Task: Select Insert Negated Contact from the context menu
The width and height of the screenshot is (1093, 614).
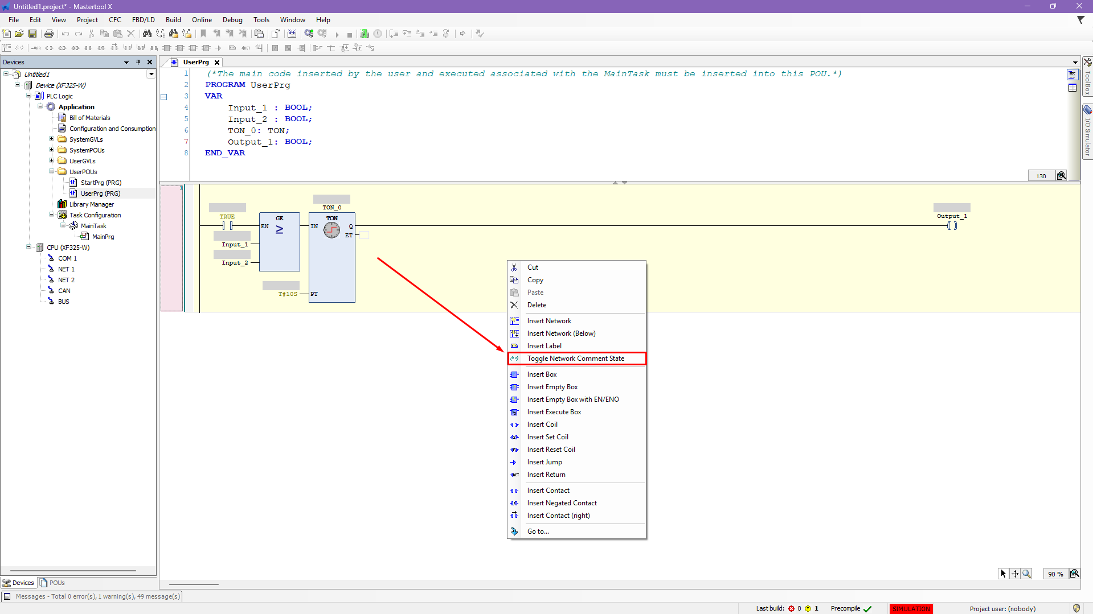Action: [562, 503]
